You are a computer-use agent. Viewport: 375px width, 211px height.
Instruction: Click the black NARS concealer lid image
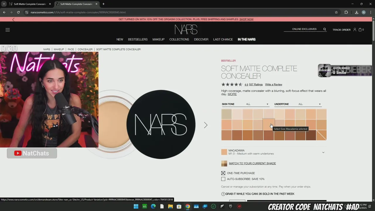coord(161,125)
